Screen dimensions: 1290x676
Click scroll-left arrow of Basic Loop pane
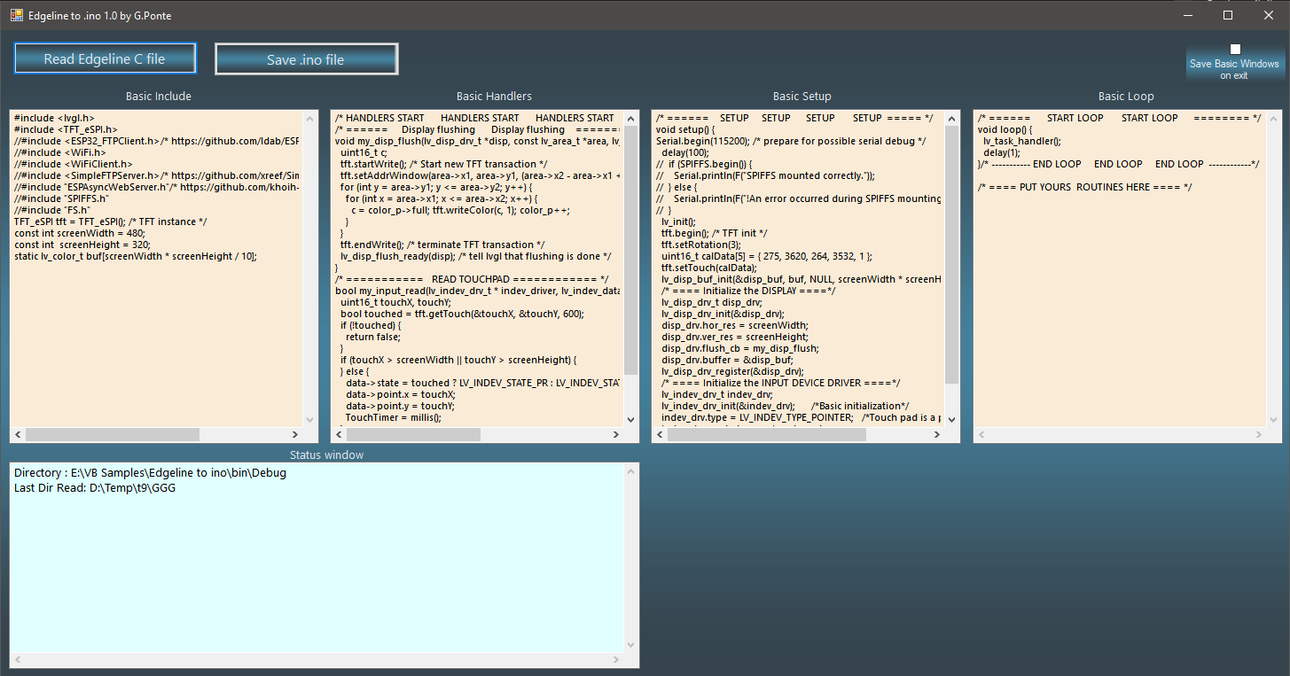point(981,435)
